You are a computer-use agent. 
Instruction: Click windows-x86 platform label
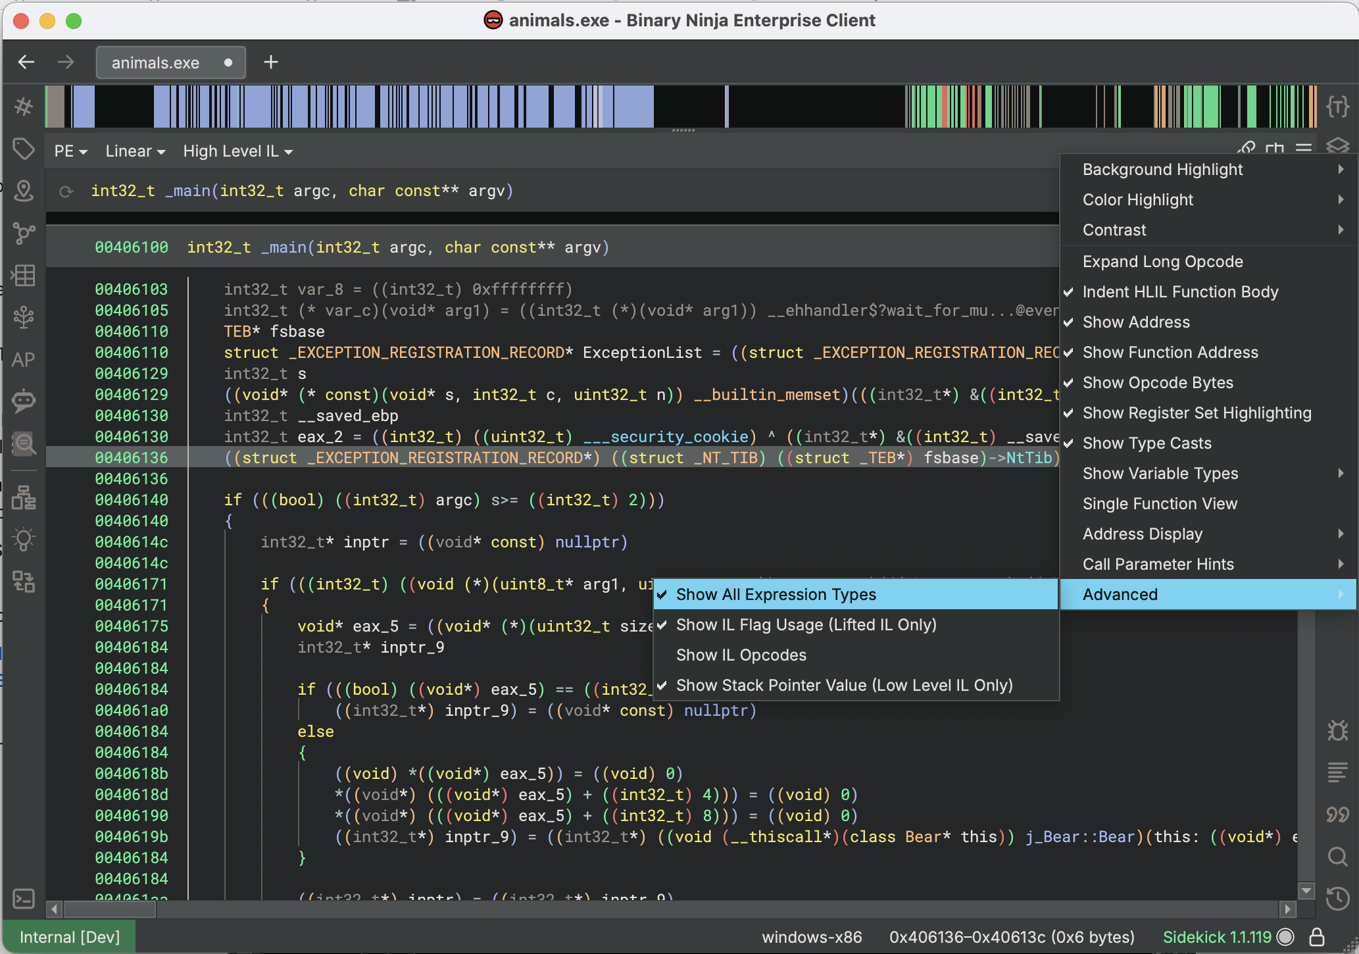pos(812,937)
